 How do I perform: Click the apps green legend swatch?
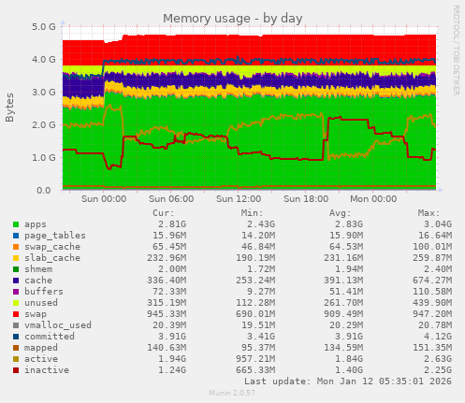(x=16, y=224)
